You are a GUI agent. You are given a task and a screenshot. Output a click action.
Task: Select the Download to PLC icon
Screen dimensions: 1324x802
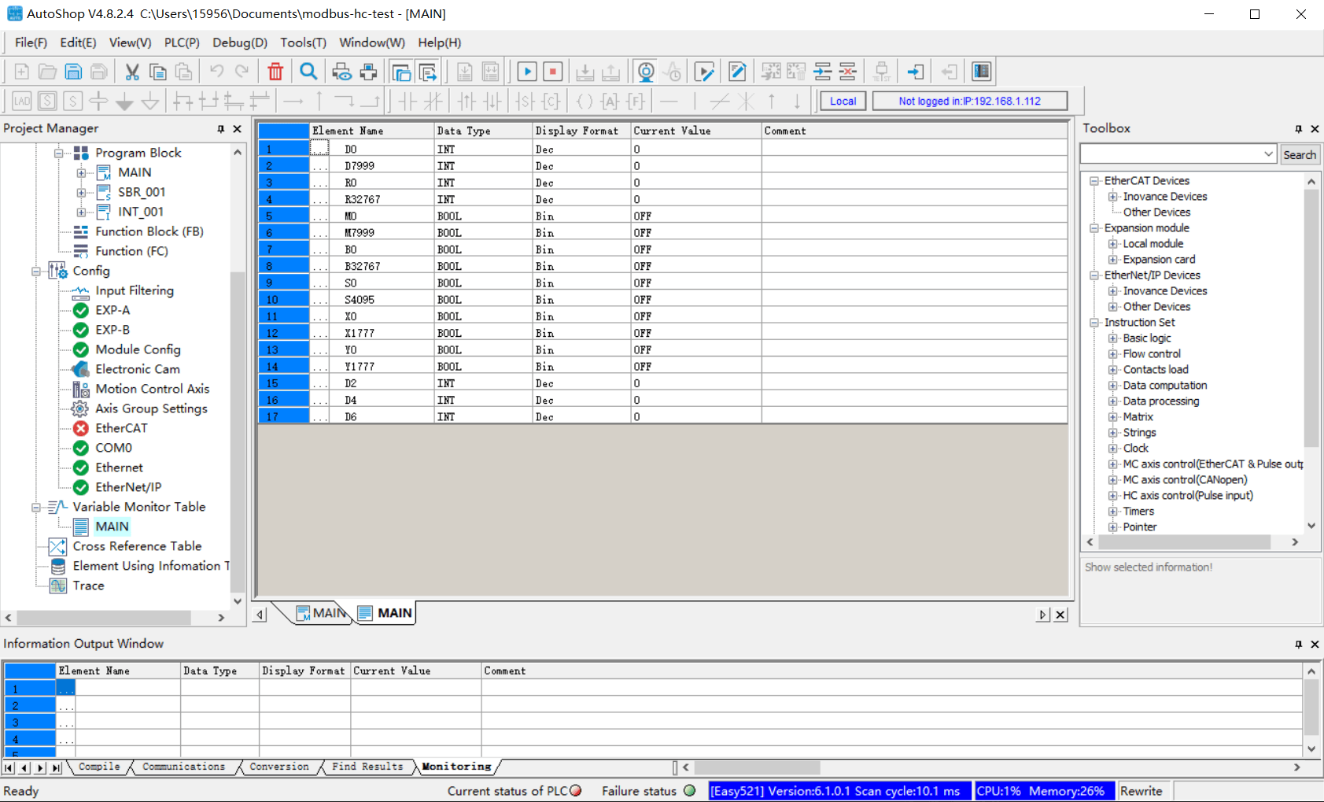click(585, 71)
